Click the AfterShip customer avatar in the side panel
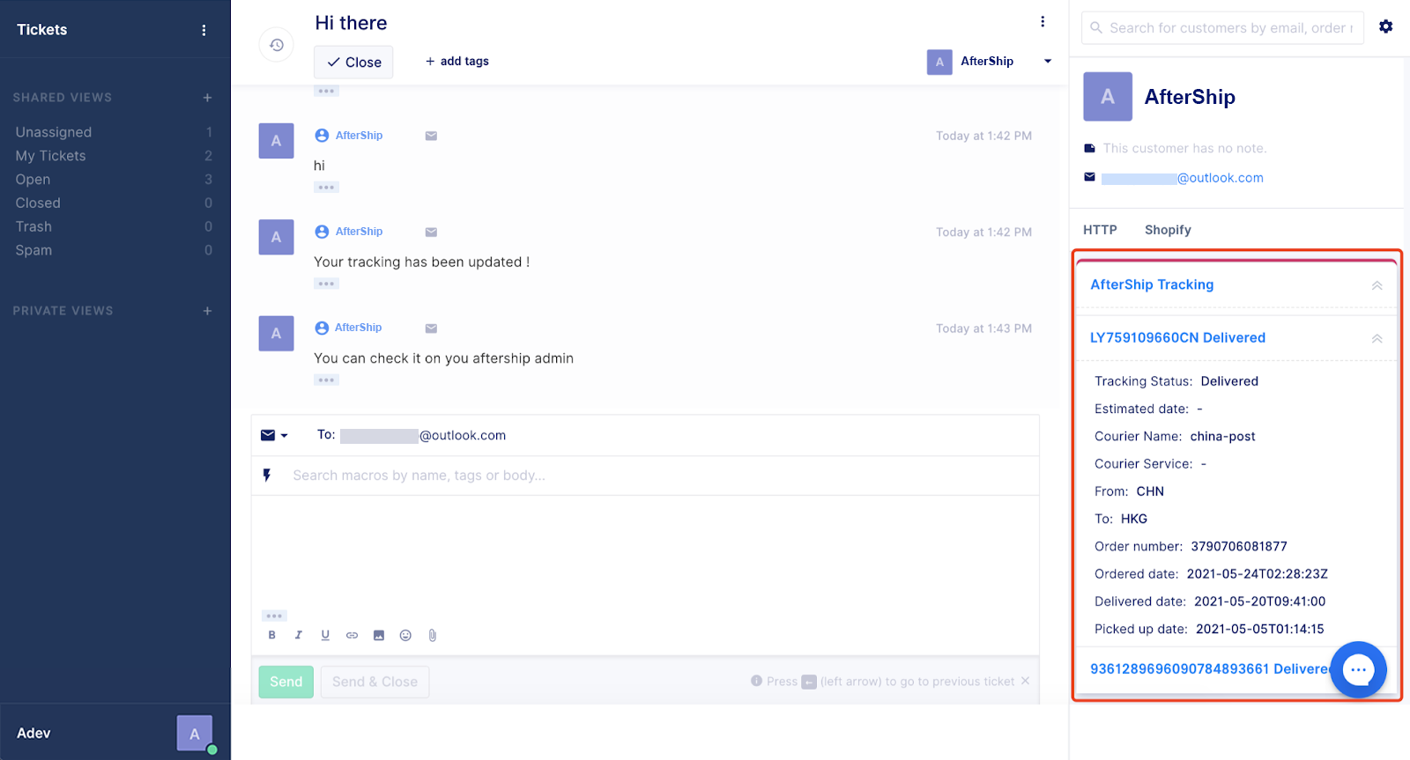 [x=1108, y=97]
